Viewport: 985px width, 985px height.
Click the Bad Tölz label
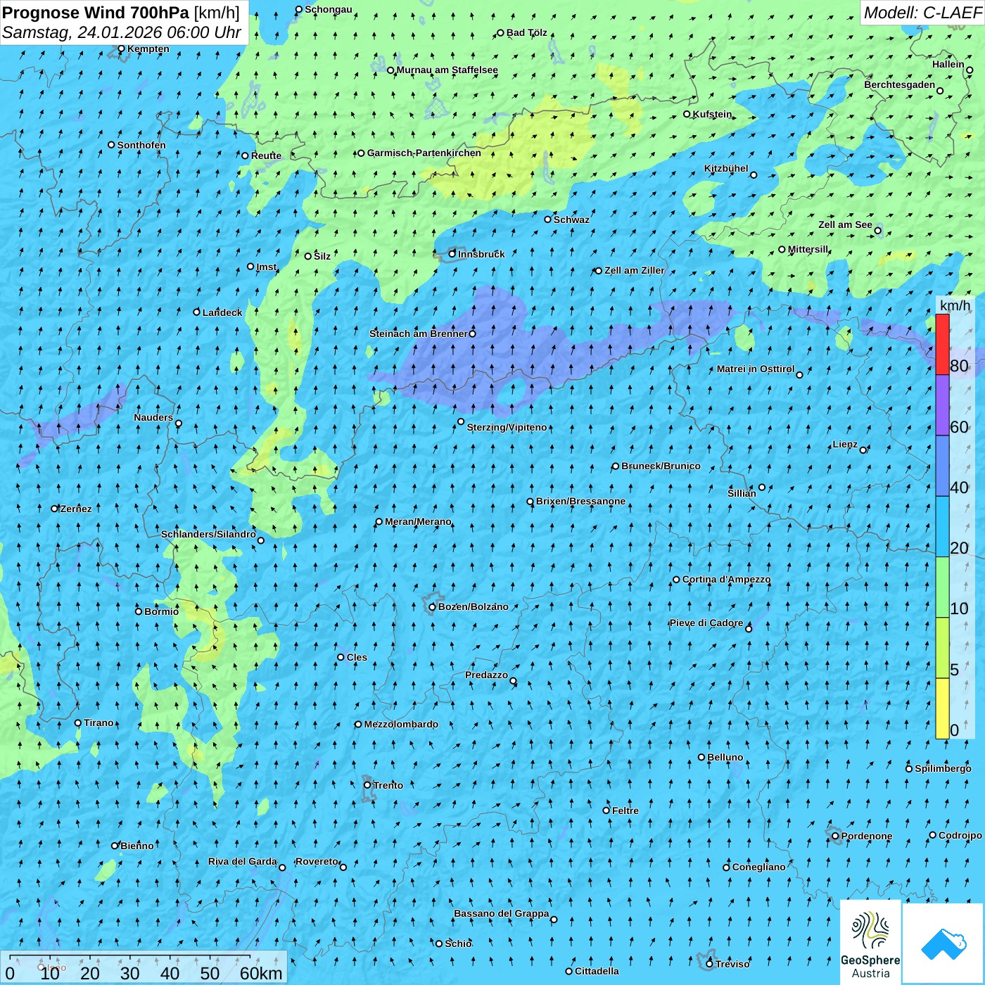coord(526,32)
